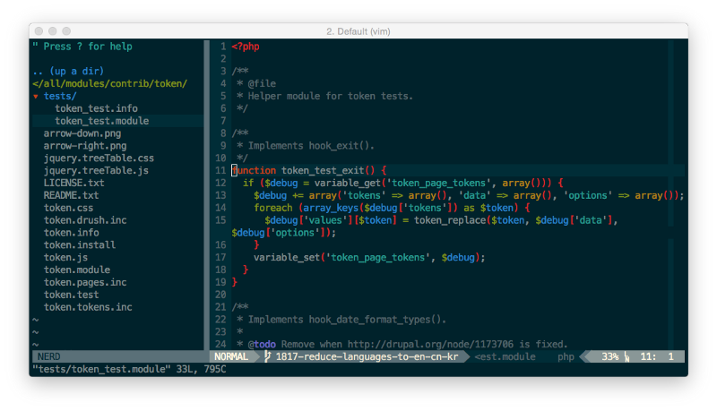Click the branch name 1817-reduce-languages-to-en-cn-kr
Screen dimensions: 717x411
[367, 356]
